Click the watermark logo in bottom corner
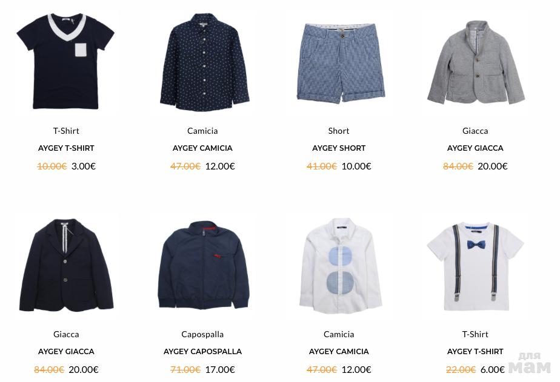 click(x=530, y=363)
